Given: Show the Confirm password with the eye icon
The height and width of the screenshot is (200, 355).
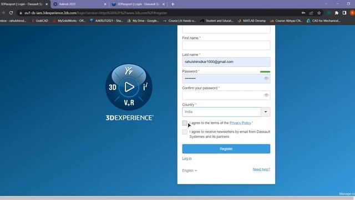Looking at the screenshot, I should (266, 95).
